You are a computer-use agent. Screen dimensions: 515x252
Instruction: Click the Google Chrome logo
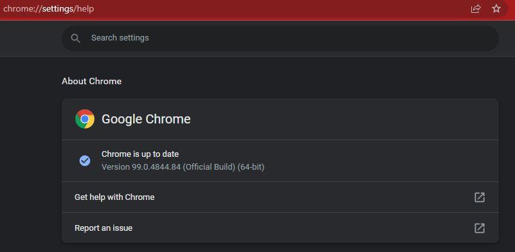(85, 119)
